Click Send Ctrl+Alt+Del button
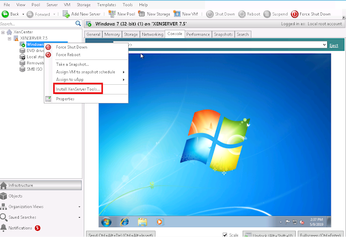346x237 pixels. [121, 234]
